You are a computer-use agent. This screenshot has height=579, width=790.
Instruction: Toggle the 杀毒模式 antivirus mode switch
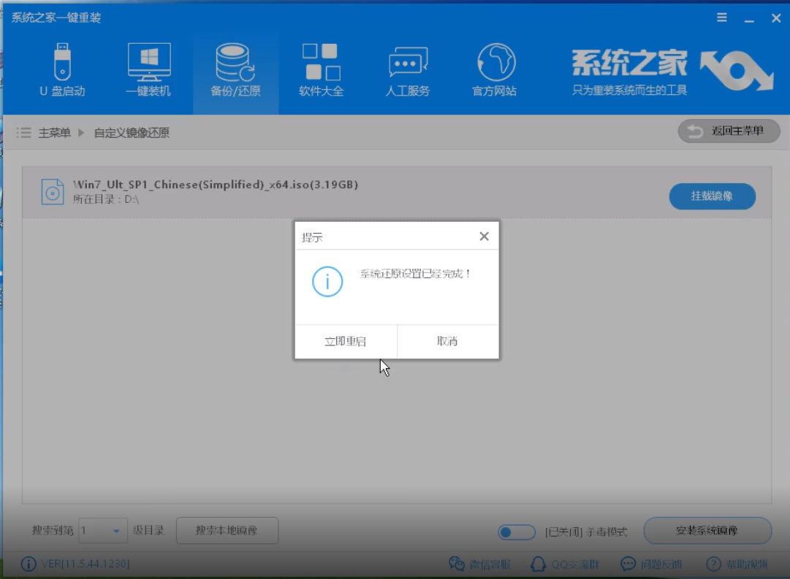point(516,532)
